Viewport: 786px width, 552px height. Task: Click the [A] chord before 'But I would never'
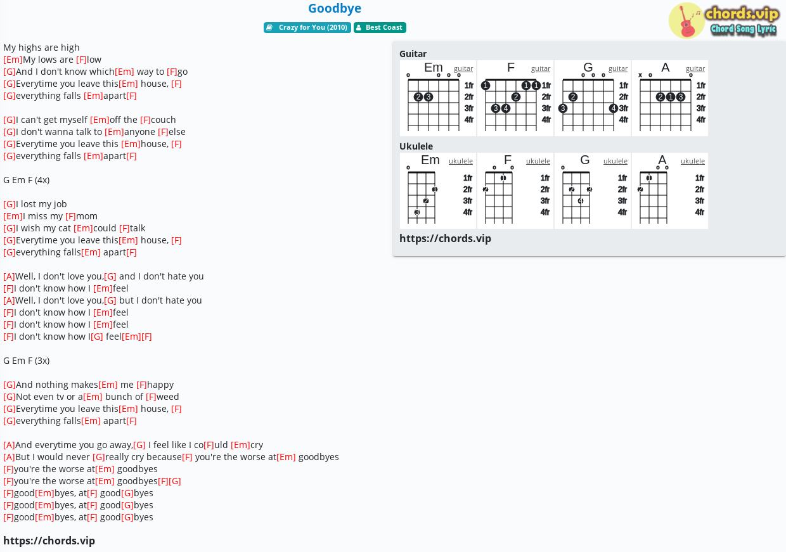9,457
